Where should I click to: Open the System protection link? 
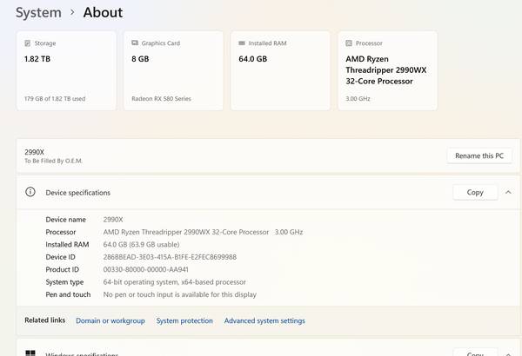click(184, 320)
